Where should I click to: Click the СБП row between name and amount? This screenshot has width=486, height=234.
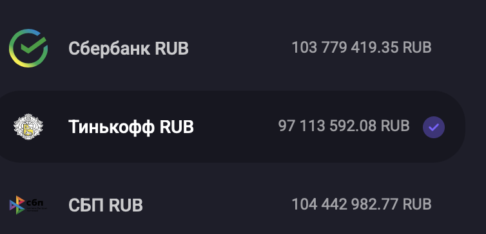(x=217, y=205)
